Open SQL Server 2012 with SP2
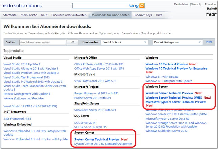Image resolution: width=218 pixels, height=149 pixels. pos(91,127)
